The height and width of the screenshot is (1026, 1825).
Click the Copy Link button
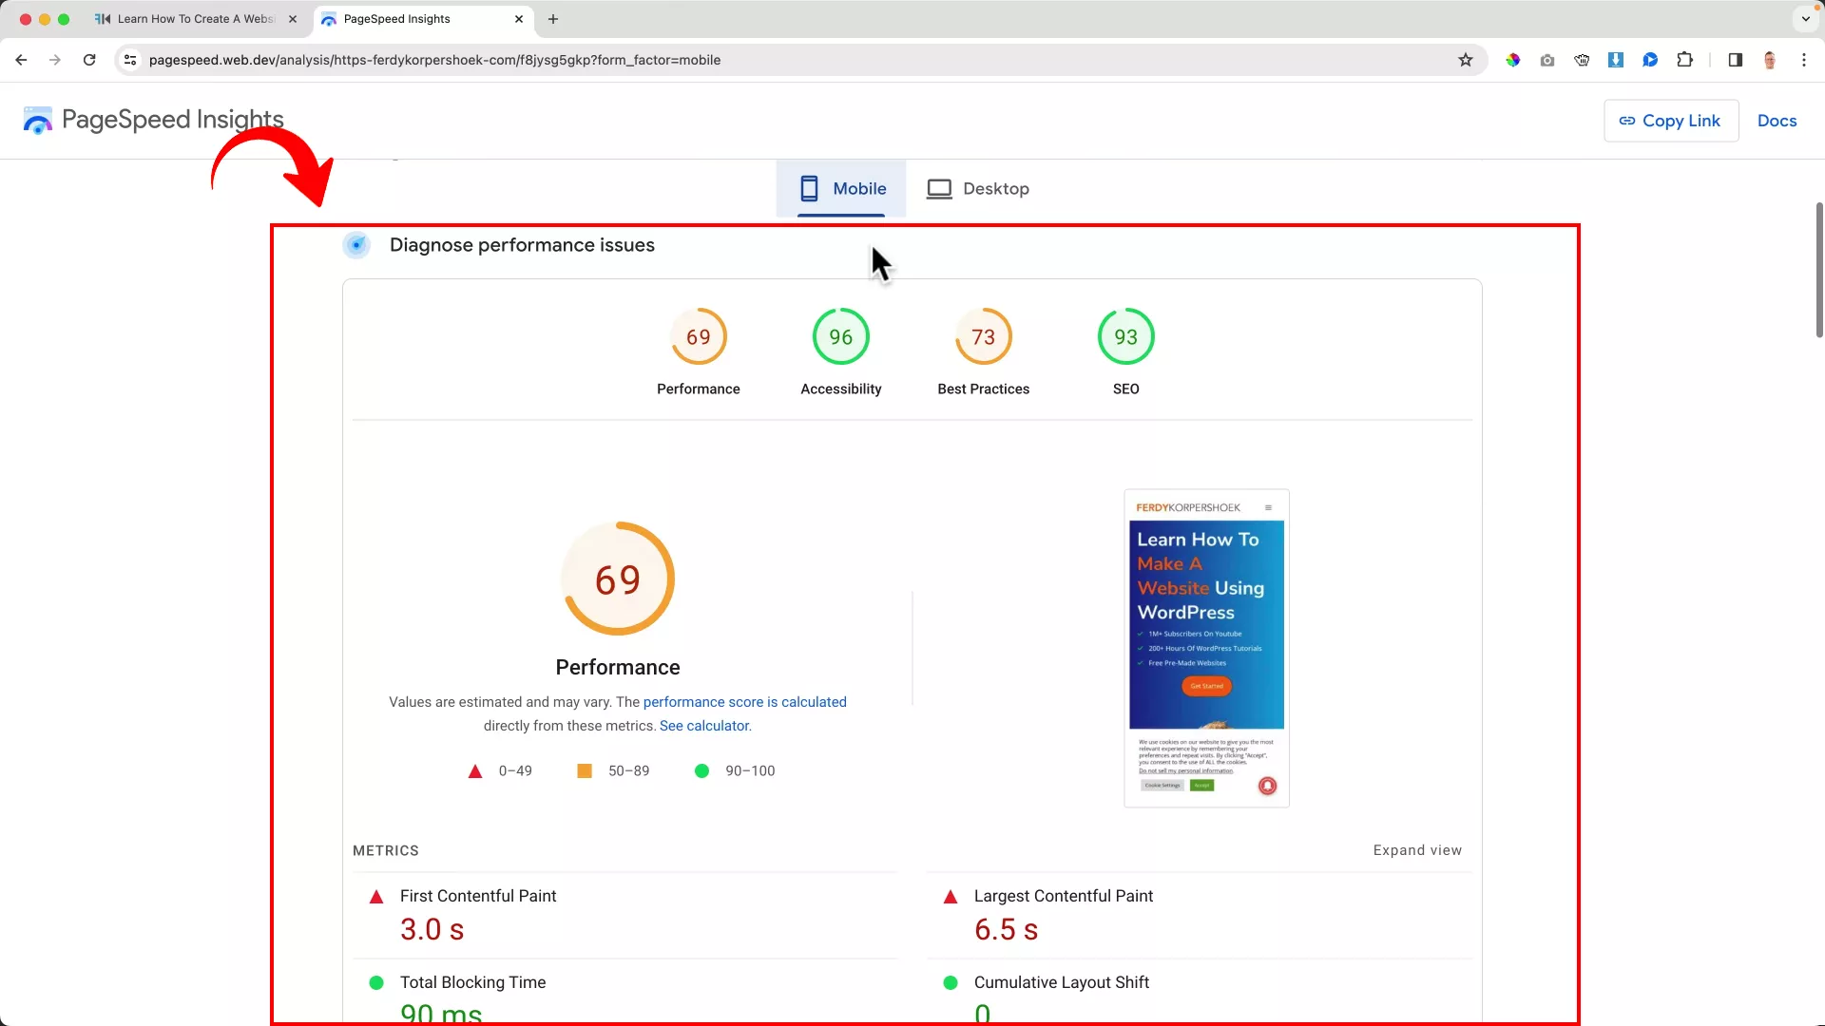click(1671, 121)
